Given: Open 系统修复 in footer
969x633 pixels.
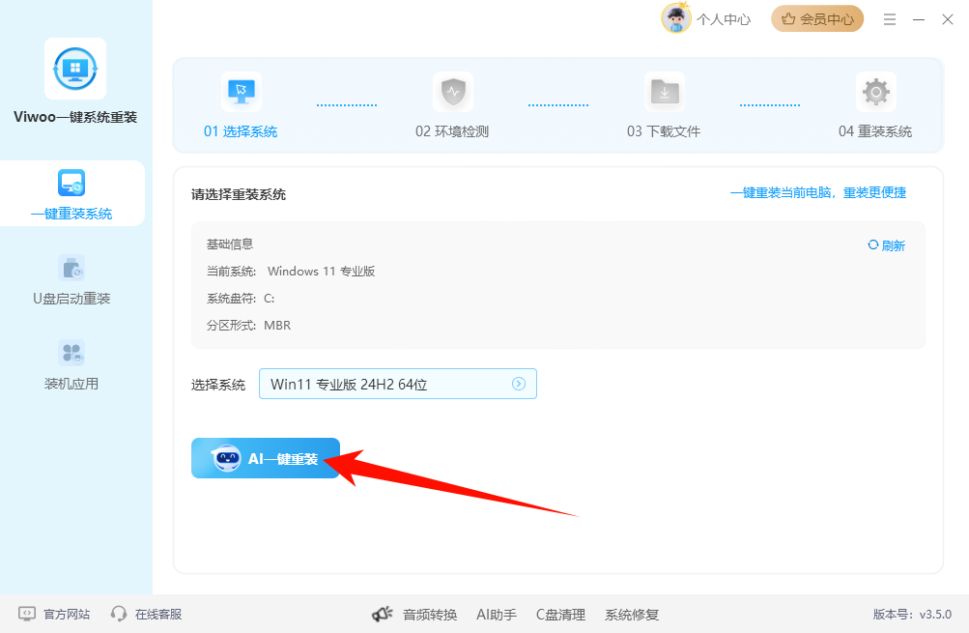Looking at the screenshot, I should (x=632, y=615).
